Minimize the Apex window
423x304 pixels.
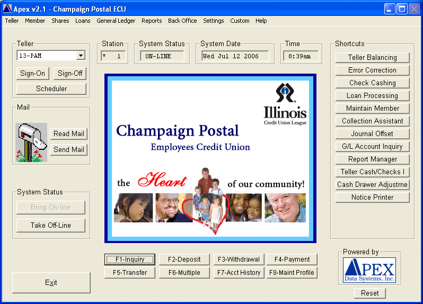coord(390,9)
